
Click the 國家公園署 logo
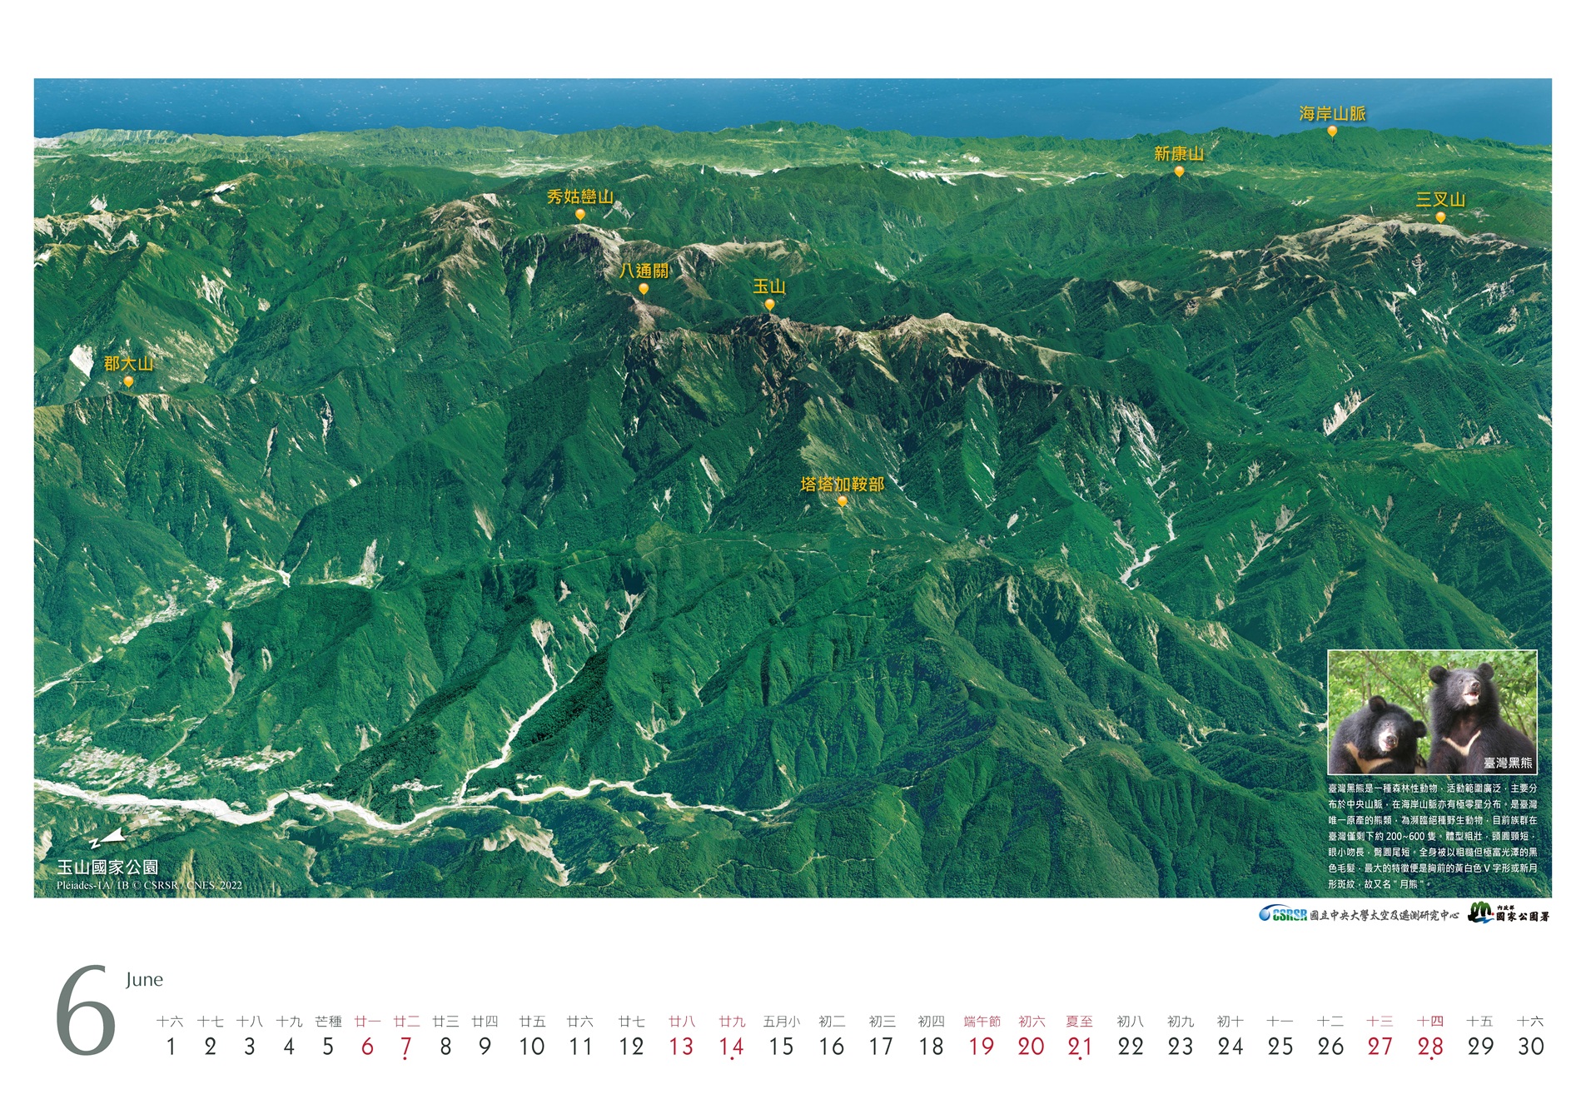[1508, 913]
